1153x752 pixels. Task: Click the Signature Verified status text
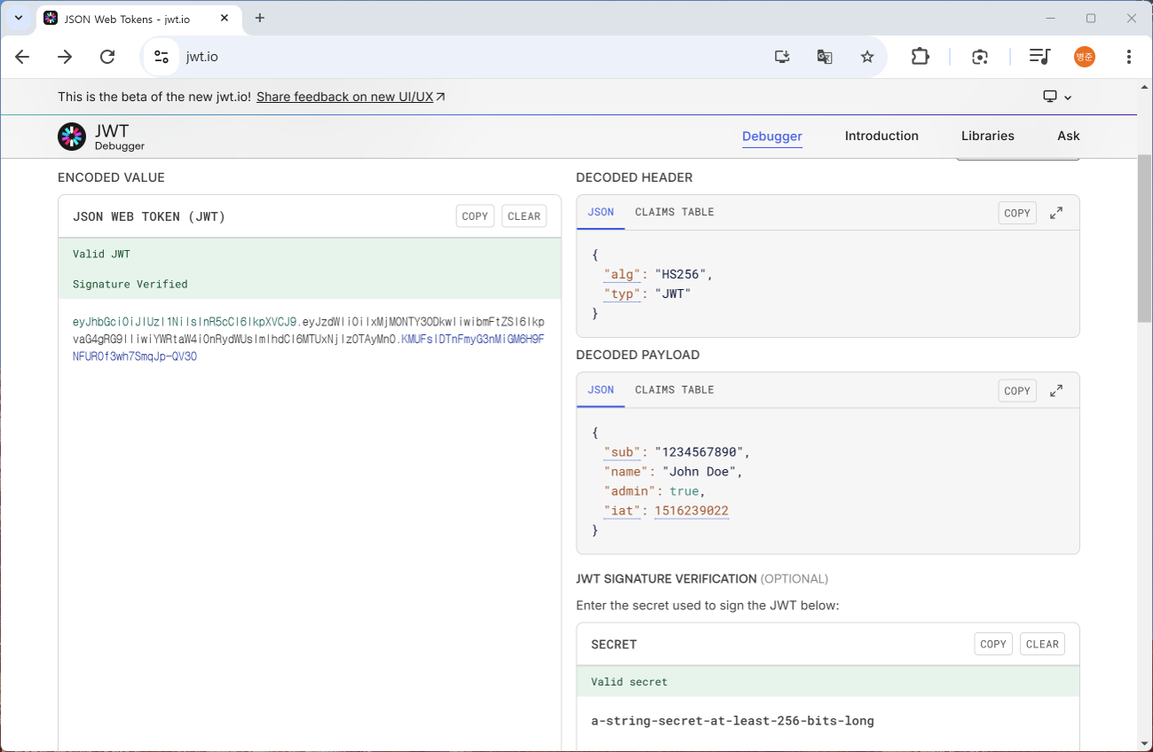point(130,285)
